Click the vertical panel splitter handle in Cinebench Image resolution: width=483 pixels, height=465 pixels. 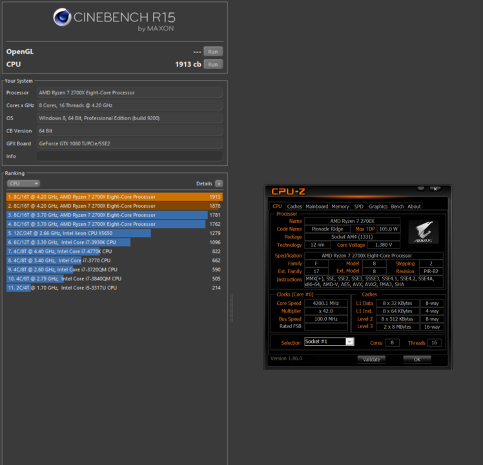pos(232,308)
